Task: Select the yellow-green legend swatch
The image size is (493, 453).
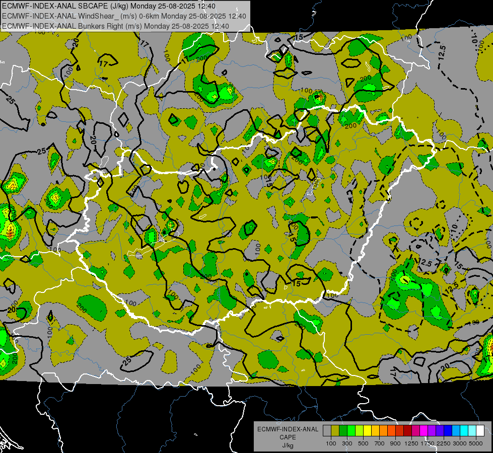Action: coord(360,430)
